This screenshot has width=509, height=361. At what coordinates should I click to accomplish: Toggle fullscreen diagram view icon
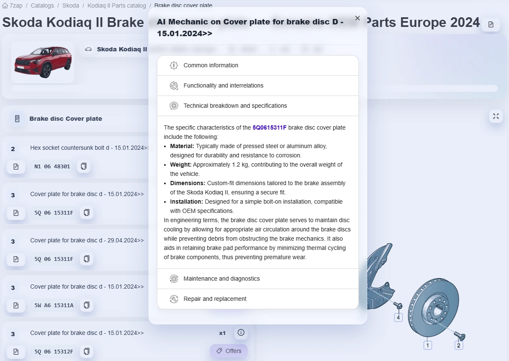(x=496, y=116)
